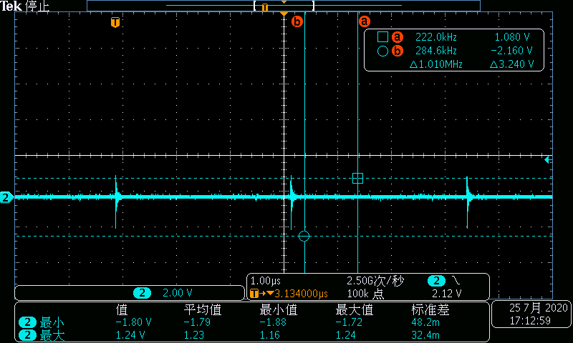Click the orange T delay icon
This screenshot has height=343, width=573.
pyautogui.click(x=254, y=294)
